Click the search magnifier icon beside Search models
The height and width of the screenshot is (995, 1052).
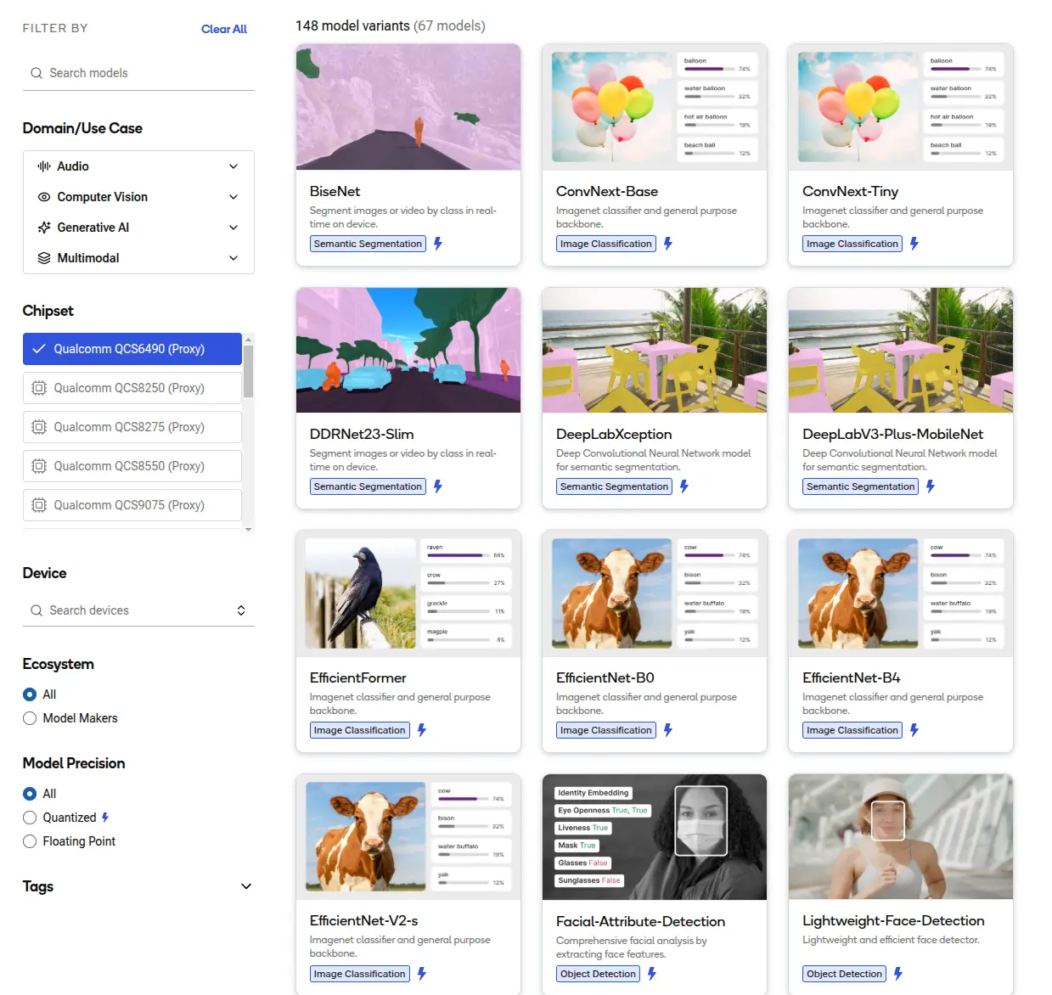click(x=37, y=73)
